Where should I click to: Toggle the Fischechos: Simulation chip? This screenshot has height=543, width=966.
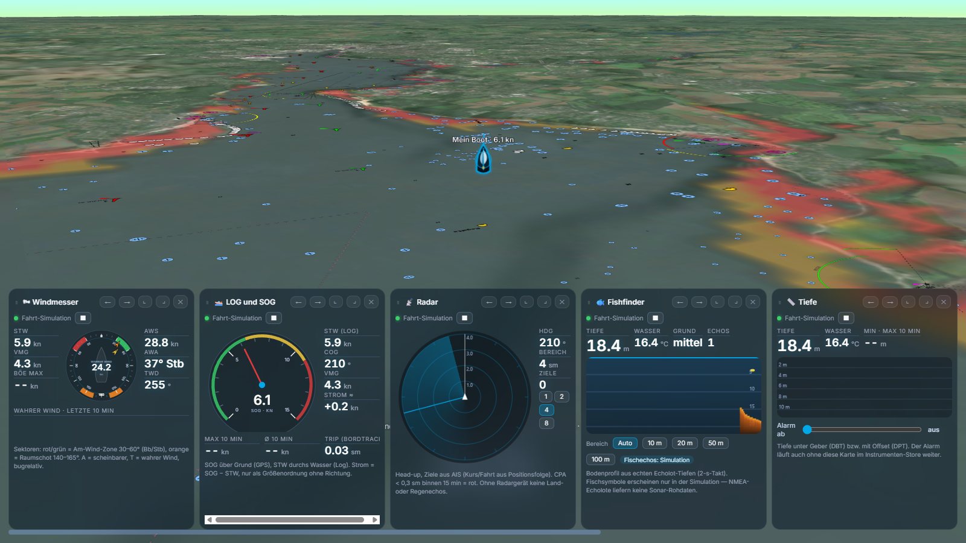click(656, 460)
